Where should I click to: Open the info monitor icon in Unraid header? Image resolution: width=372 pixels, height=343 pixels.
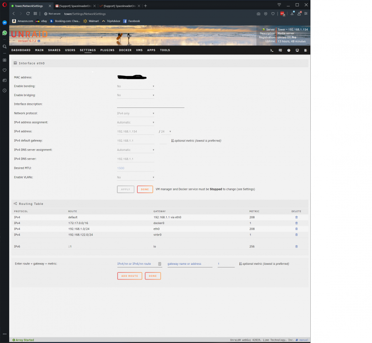pos(297,50)
